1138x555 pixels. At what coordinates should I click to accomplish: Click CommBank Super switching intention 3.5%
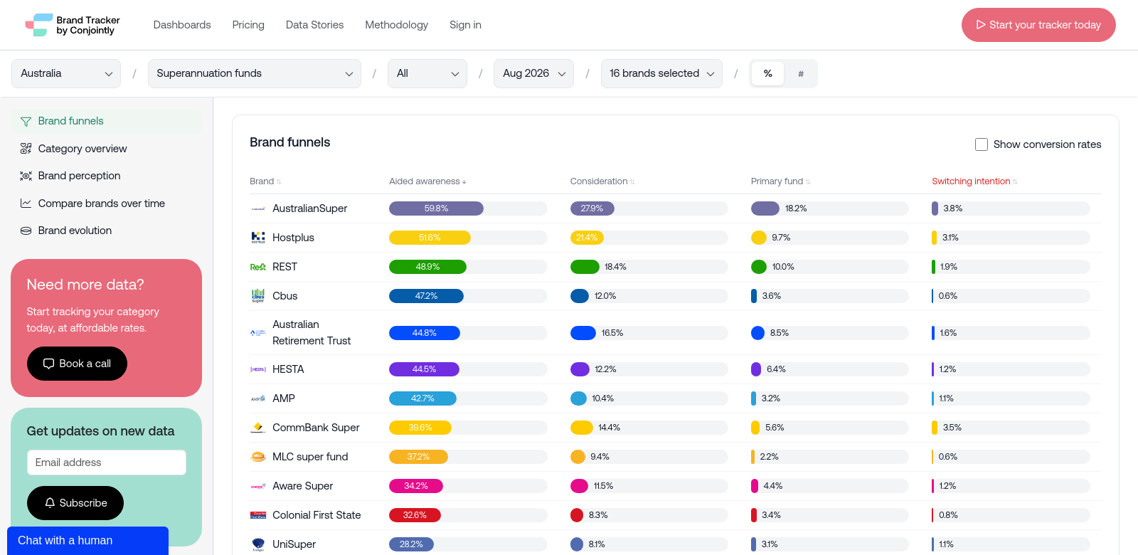point(952,428)
